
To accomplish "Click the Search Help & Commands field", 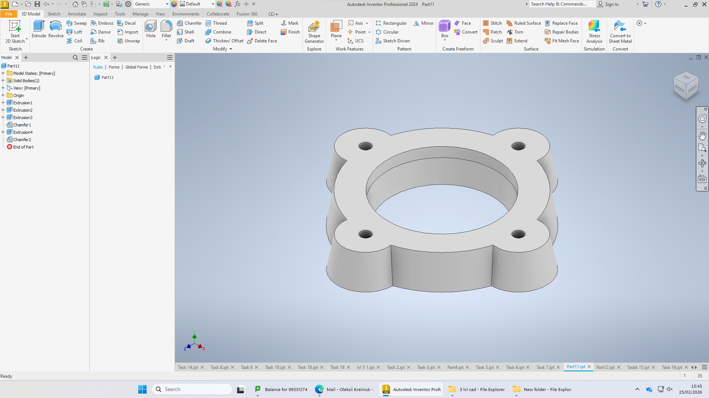I will (x=562, y=4).
